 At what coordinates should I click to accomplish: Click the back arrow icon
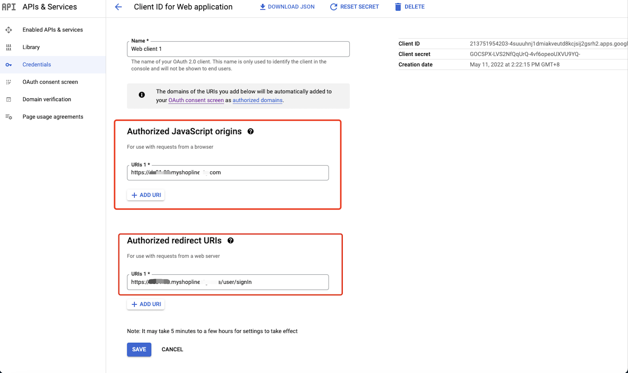(x=118, y=7)
